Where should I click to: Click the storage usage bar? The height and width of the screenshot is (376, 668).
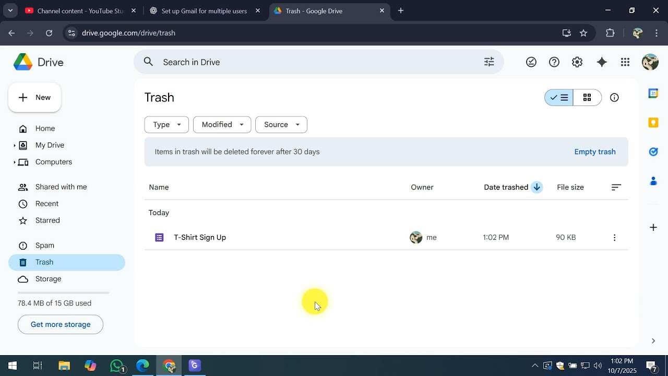(x=64, y=293)
